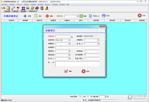Click the 维修单位 column header
This screenshot has width=149, height=102.
click(112, 21)
